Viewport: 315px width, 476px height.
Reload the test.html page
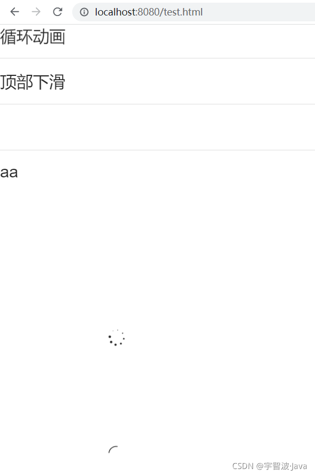click(57, 12)
